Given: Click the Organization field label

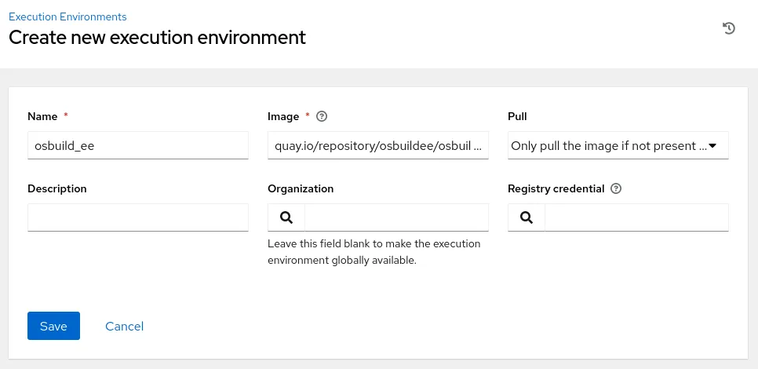Looking at the screenshot, I should click(x=301, y=188).
